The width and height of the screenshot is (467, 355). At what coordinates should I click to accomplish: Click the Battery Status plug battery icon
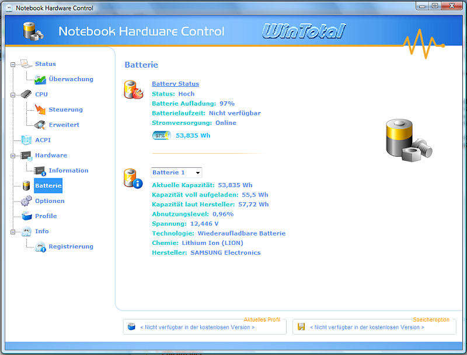(134, 90)
